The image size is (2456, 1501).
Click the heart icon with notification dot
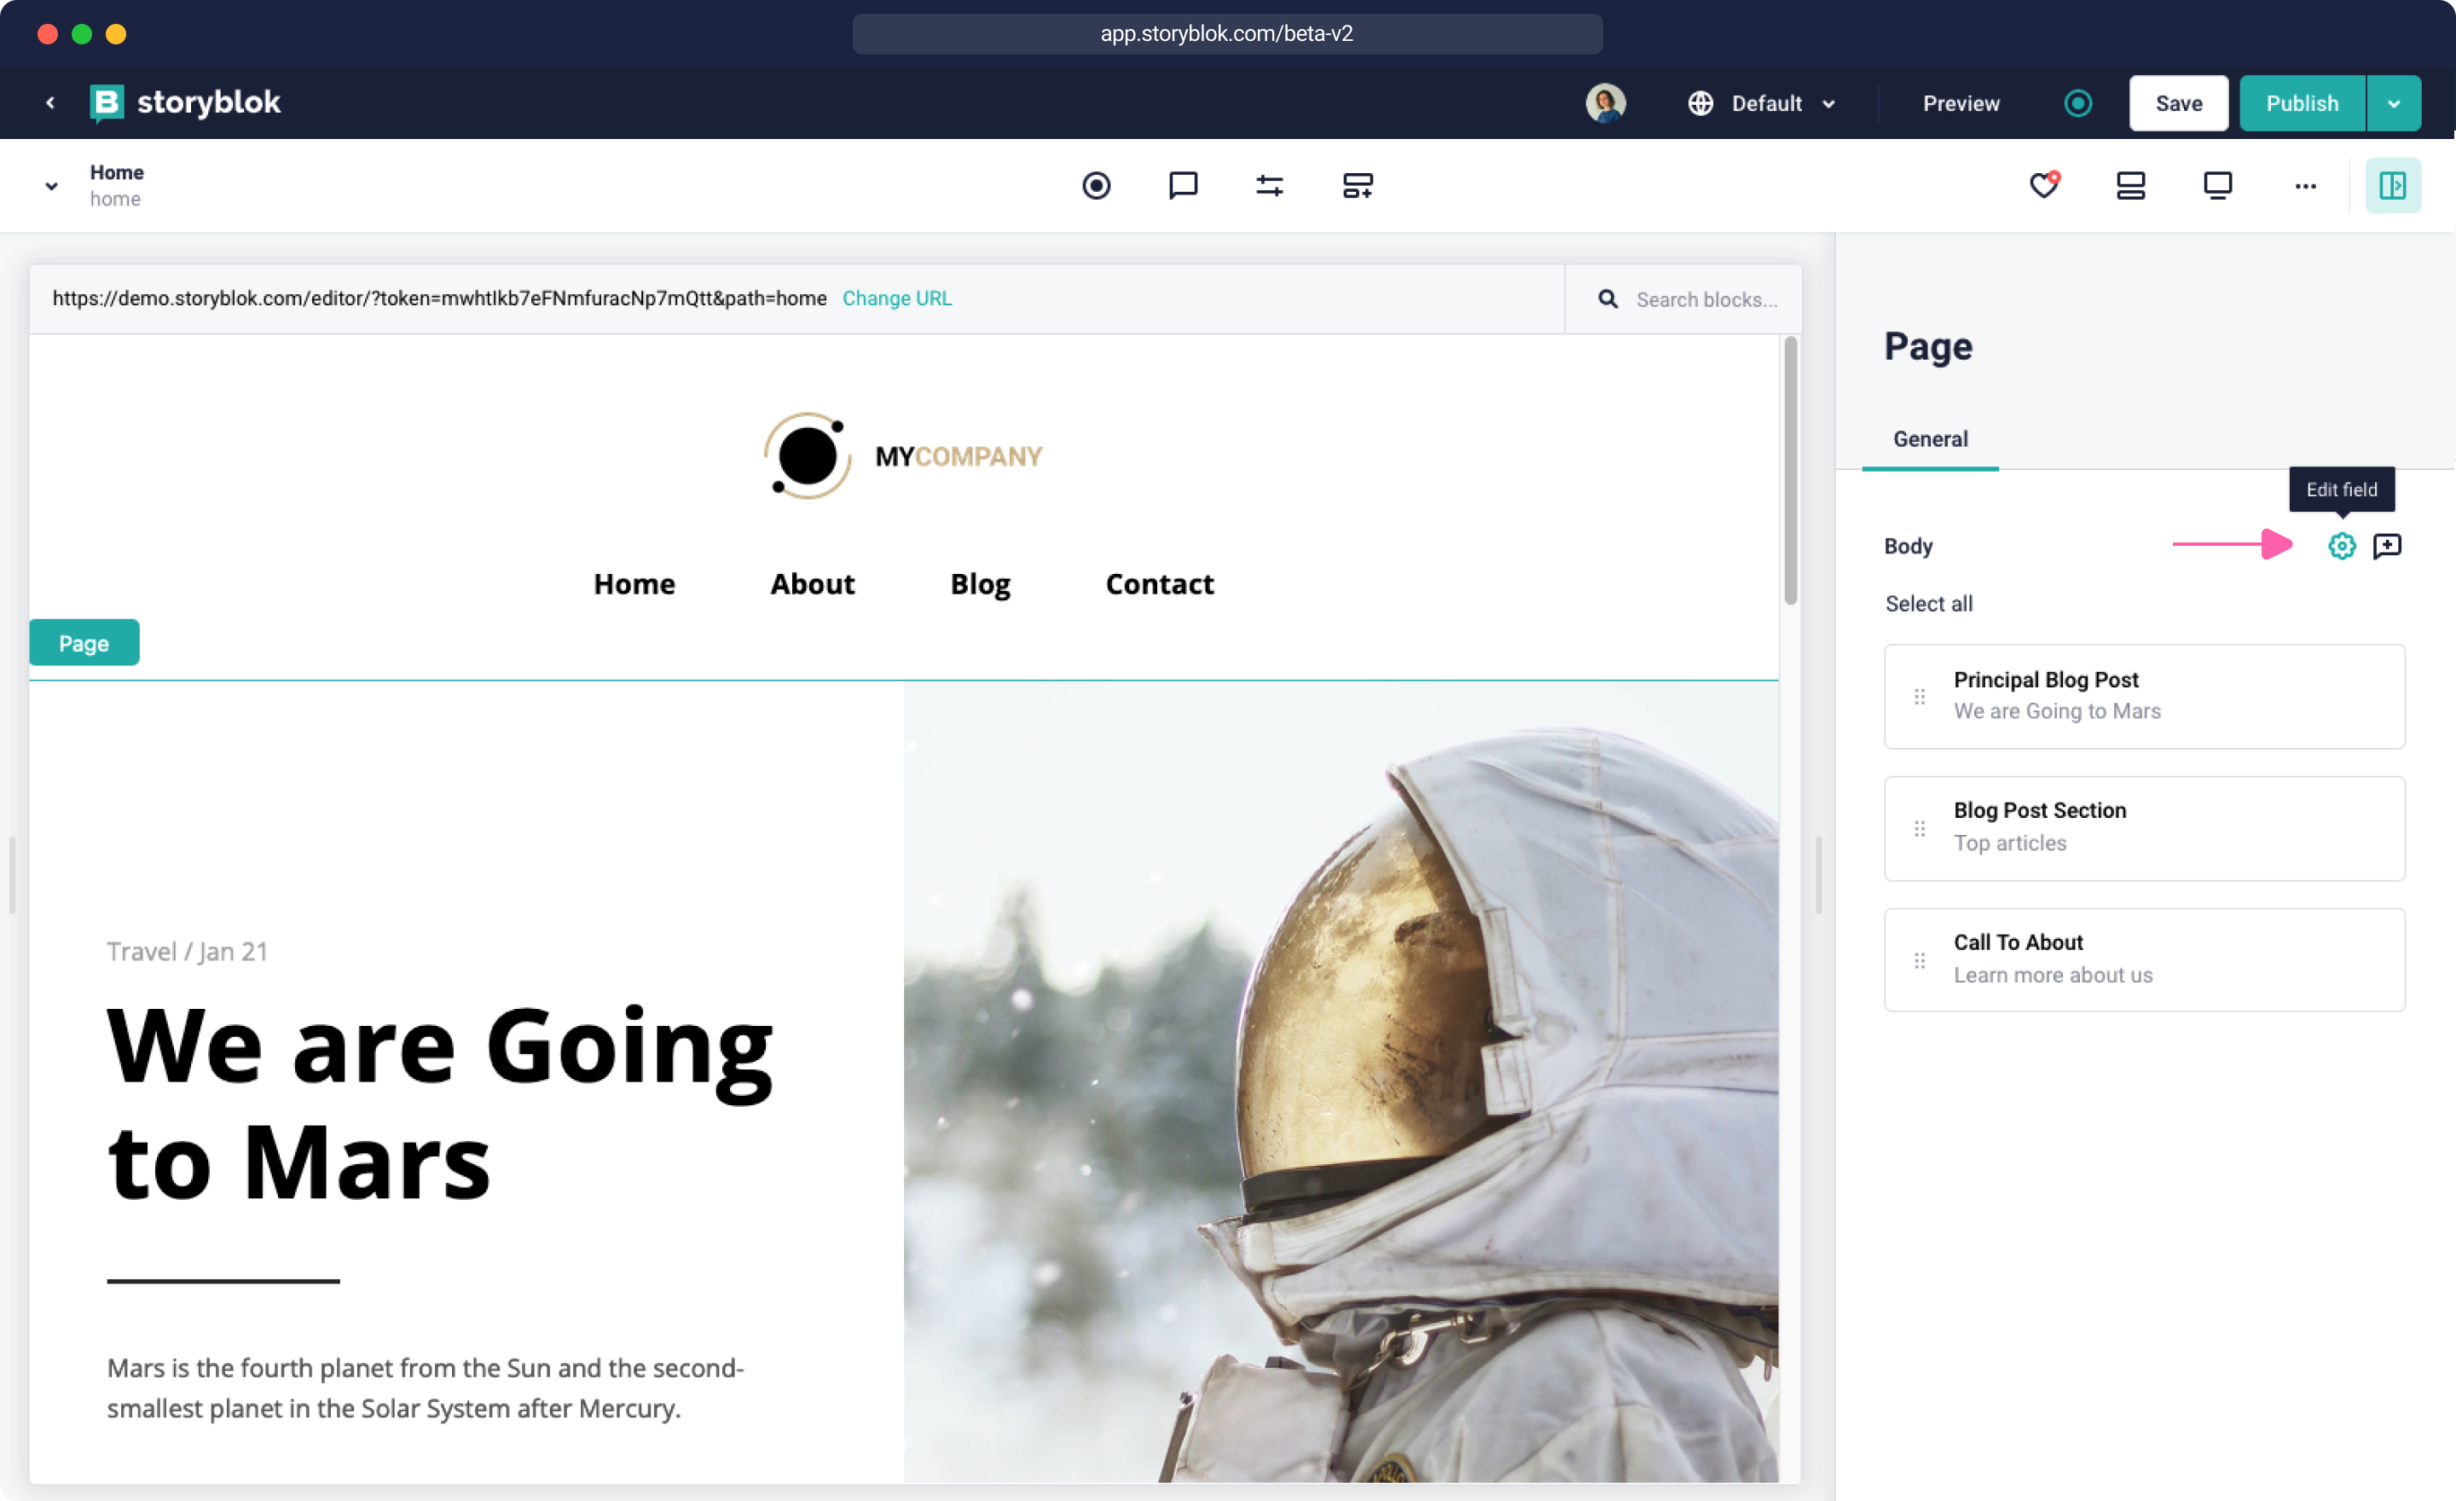[x=2043, y=185]
